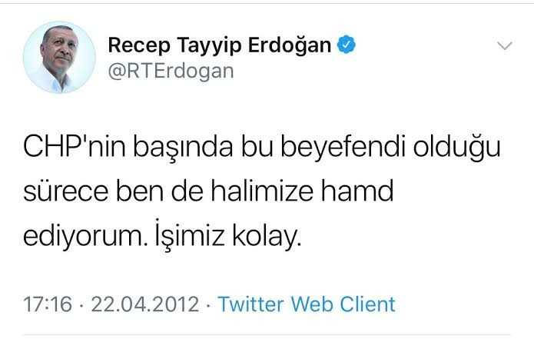Click the word başında in the tweet
Viewport: 534px width, 339px height.
coord(183,148)
